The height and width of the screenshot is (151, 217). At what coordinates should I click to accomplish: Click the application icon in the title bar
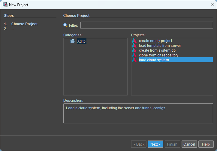click(5, 5)
